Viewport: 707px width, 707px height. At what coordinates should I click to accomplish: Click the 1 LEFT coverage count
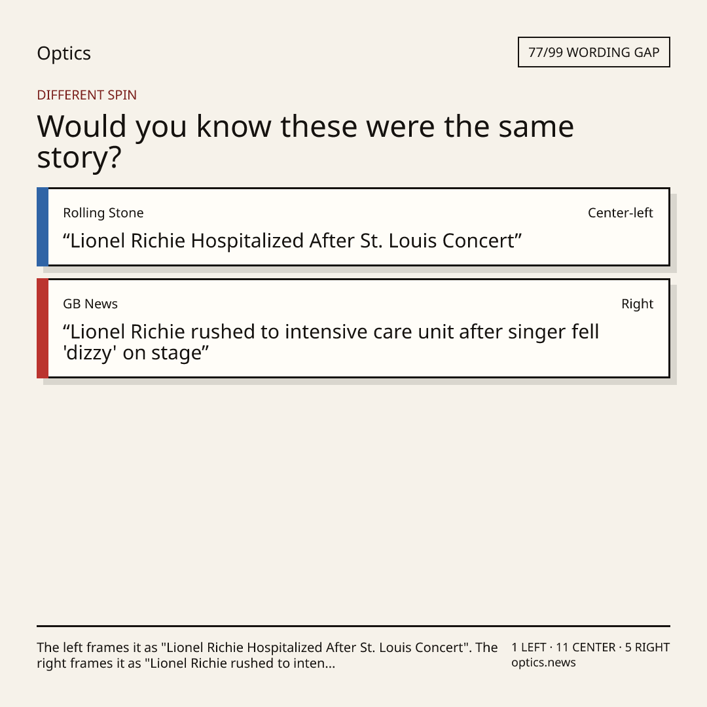coord(528,647)
